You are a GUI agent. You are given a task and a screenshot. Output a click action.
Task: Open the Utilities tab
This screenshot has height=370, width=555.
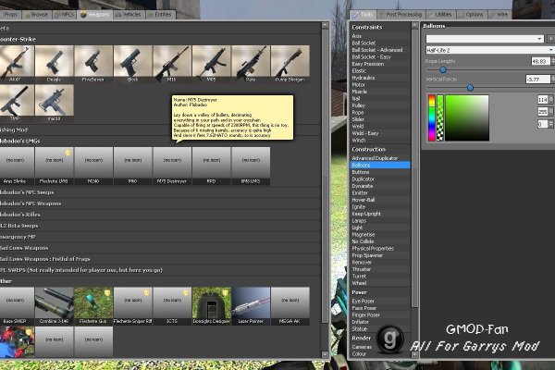(440, 15)
